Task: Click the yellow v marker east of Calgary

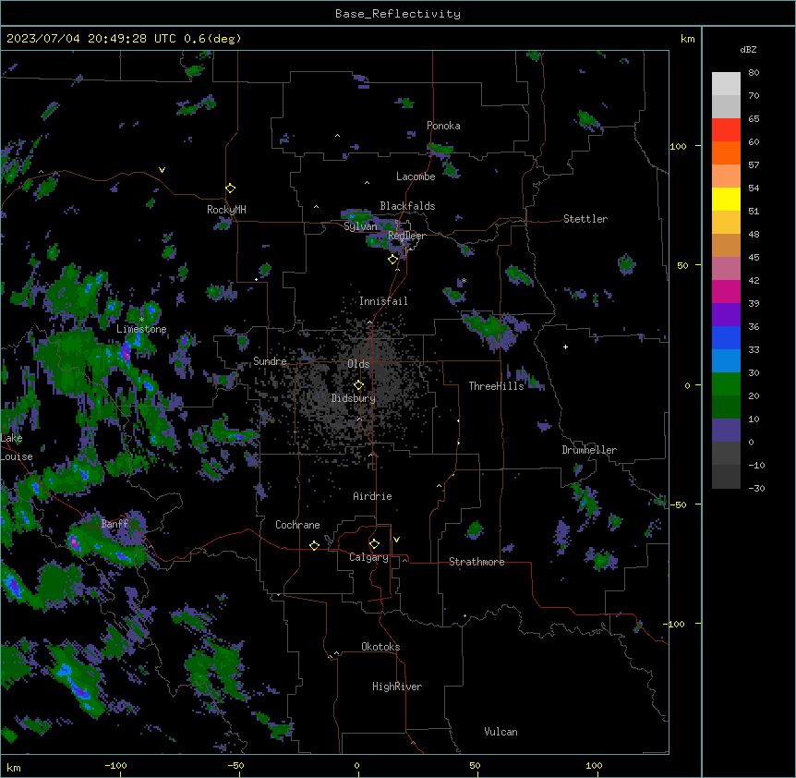Action: pyautogui.click(x=396, y=540)
